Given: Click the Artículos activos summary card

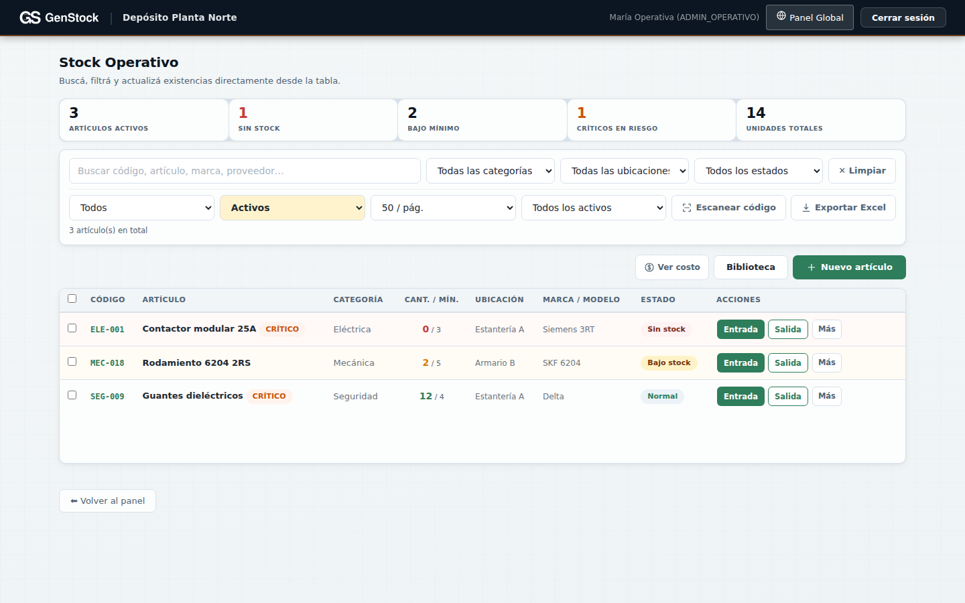Looking at the screenshot, I should coord(144,120).
